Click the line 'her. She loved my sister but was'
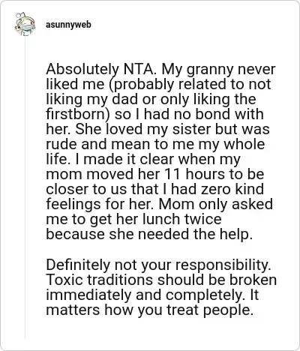Viewport: 300px width, 351px height. coord(158,129)
